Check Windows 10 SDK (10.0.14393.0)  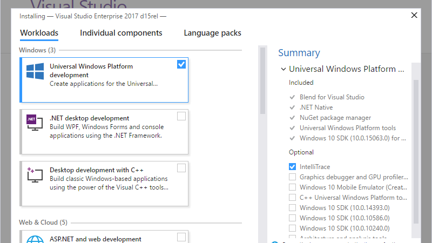(292, 208)
